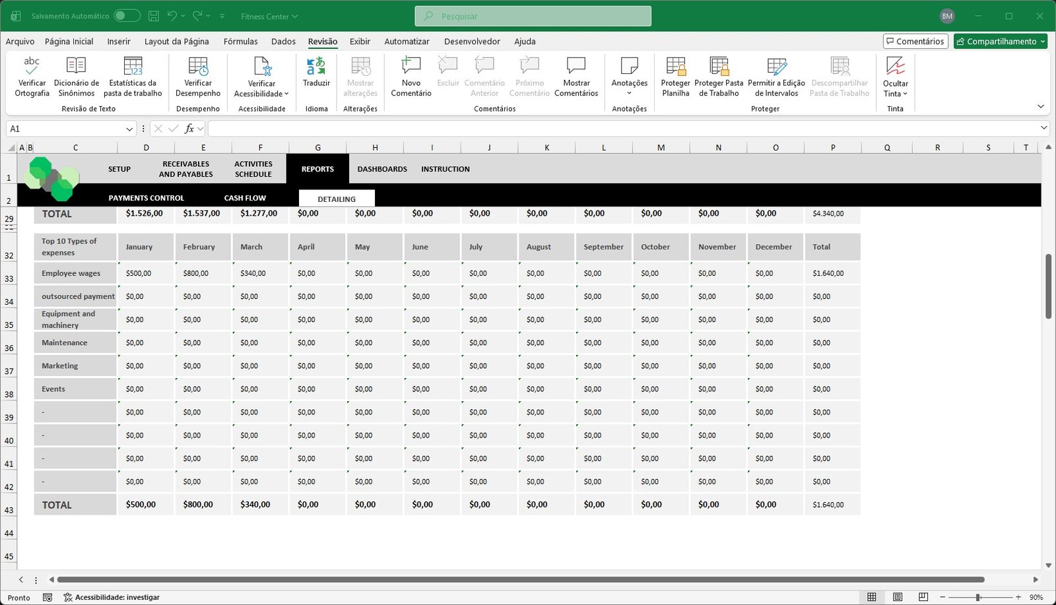
Task: Open the Fórmulas ribbon tab
Action: (x=240, y=42)
